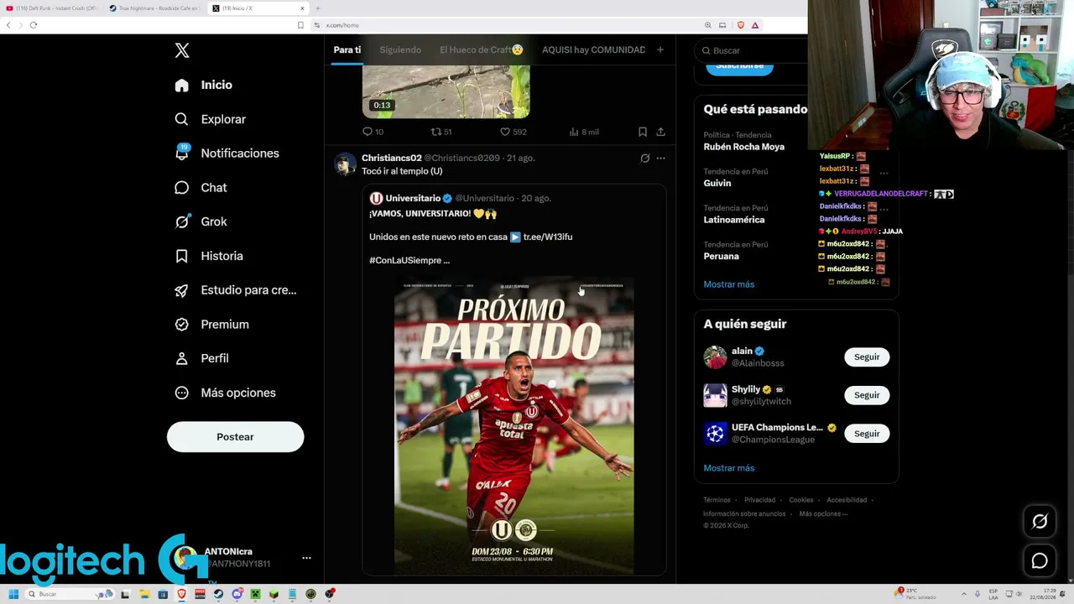The image size is (1074, 604).
Task: Play the 0:13 video thumbnail
Action: pos(446,92)
